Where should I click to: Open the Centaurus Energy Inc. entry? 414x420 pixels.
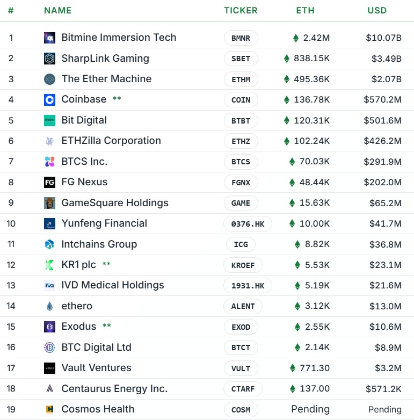(x=114, y=389)
